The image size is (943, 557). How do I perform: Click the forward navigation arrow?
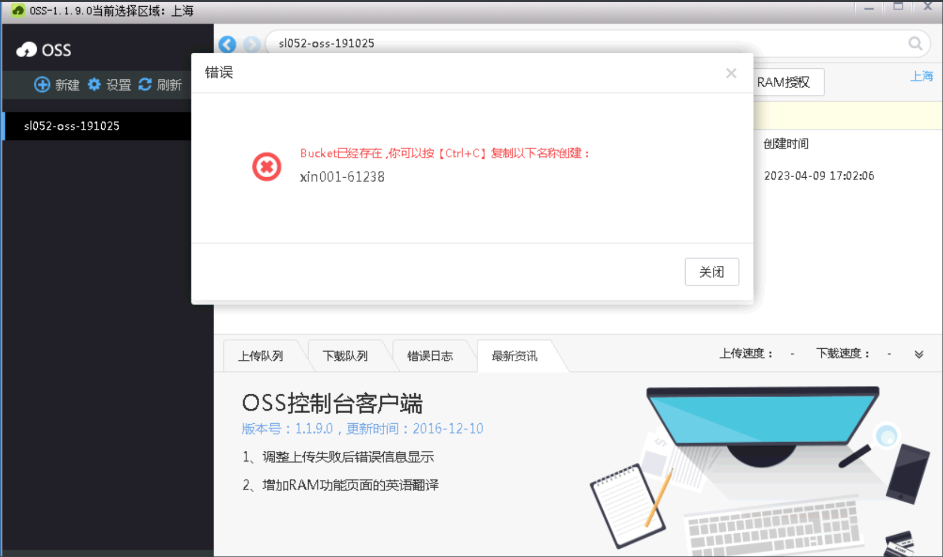tap(252, 44)
